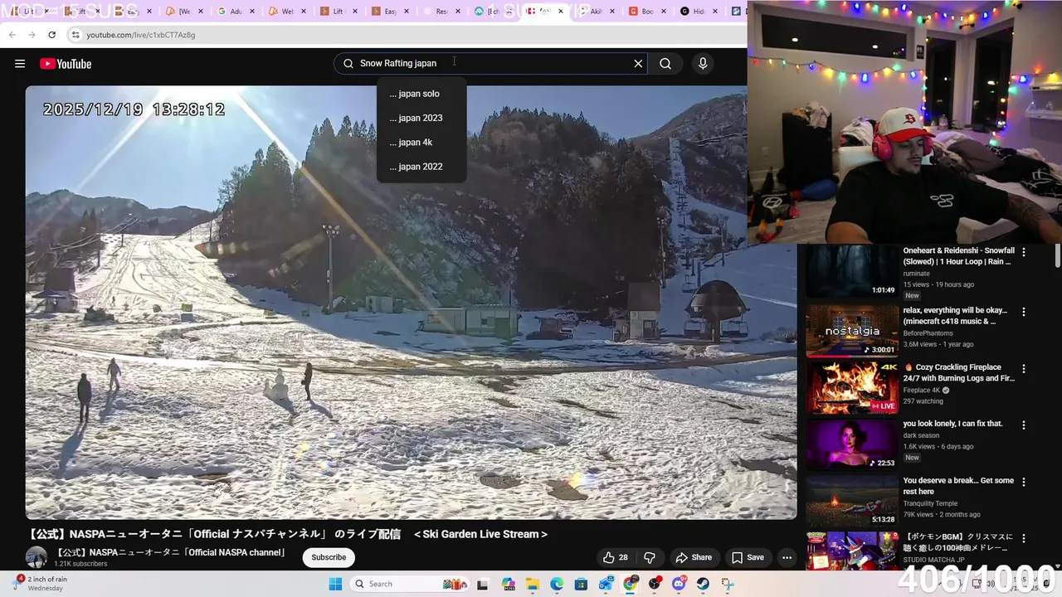
Task: Open options for Oneheart & Reidenshi Snowfall video
Action: (1024, 252)
